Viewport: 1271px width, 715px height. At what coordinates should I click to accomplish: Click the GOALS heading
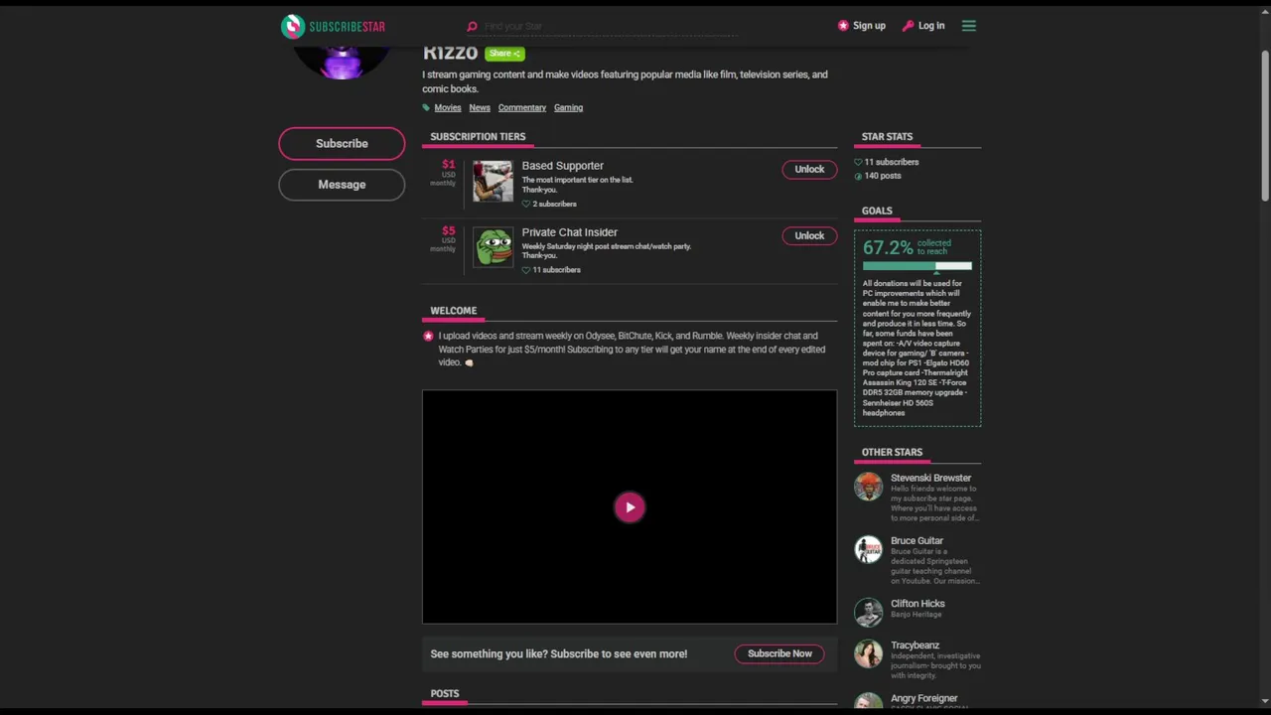point(877,211)
